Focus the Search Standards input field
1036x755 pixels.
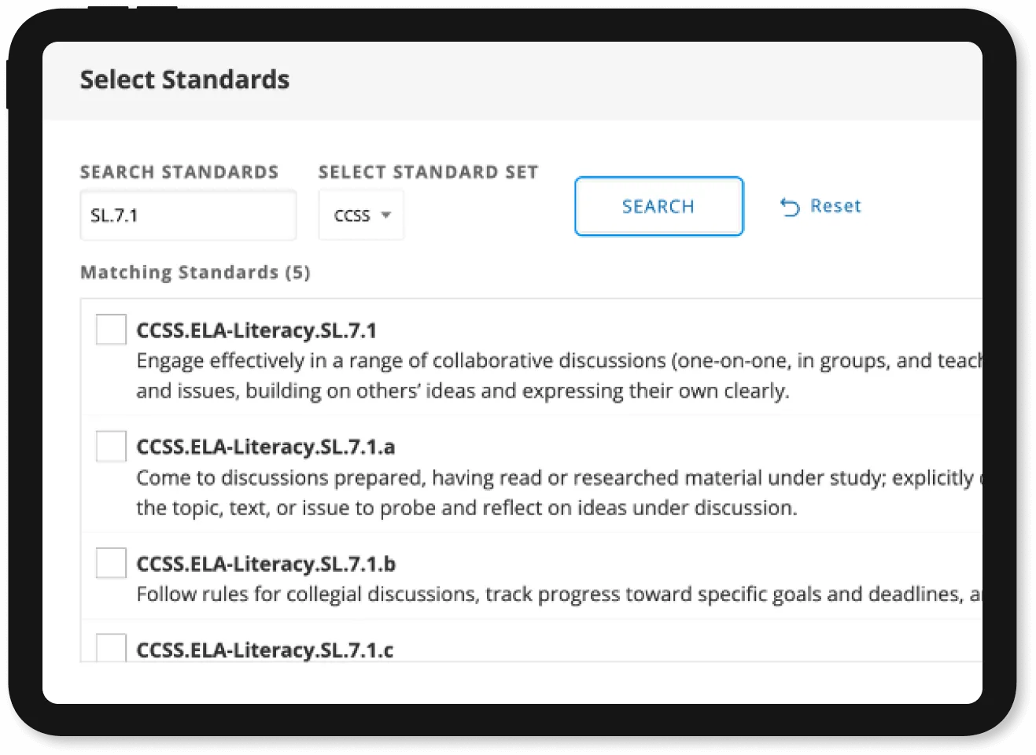pyautogui.click(x=188, y=215)
